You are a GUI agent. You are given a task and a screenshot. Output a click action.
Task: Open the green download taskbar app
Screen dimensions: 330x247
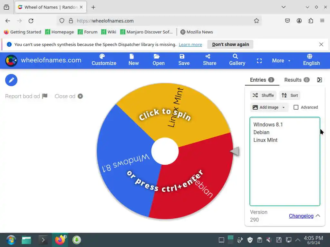click(x=77, y=240)
